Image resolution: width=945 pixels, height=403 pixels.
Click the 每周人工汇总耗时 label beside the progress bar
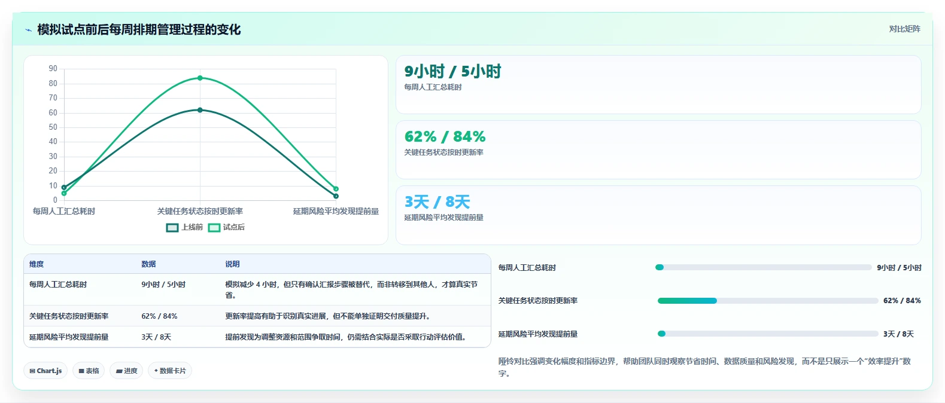(x=527, y=268)
